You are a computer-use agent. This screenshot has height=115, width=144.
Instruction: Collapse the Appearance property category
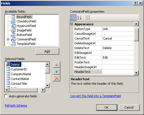click(x=72, y=24)
